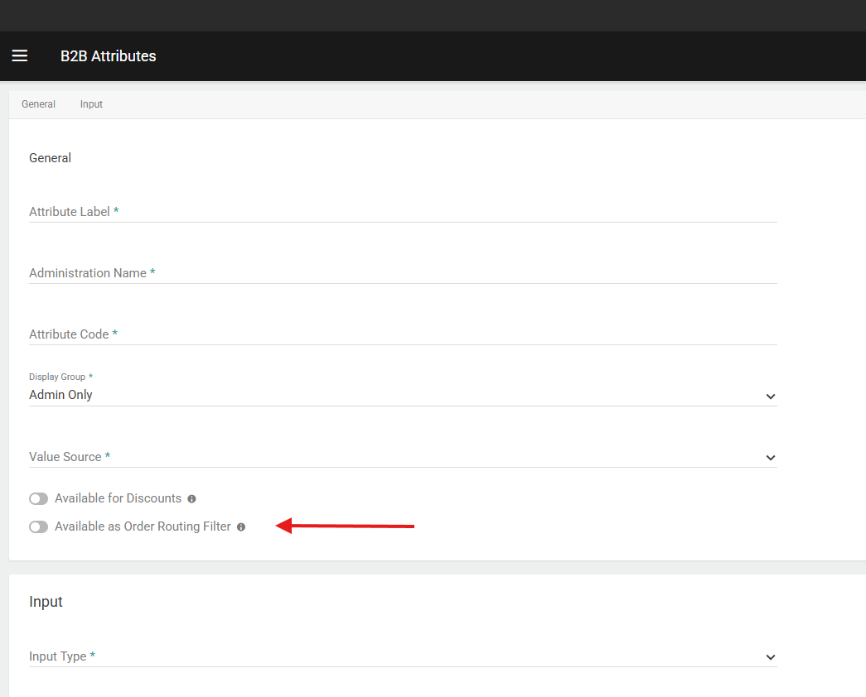Click the Input section heading
Image resolution: width=866 pixels, height=697 pixels.
pos(46,602)
